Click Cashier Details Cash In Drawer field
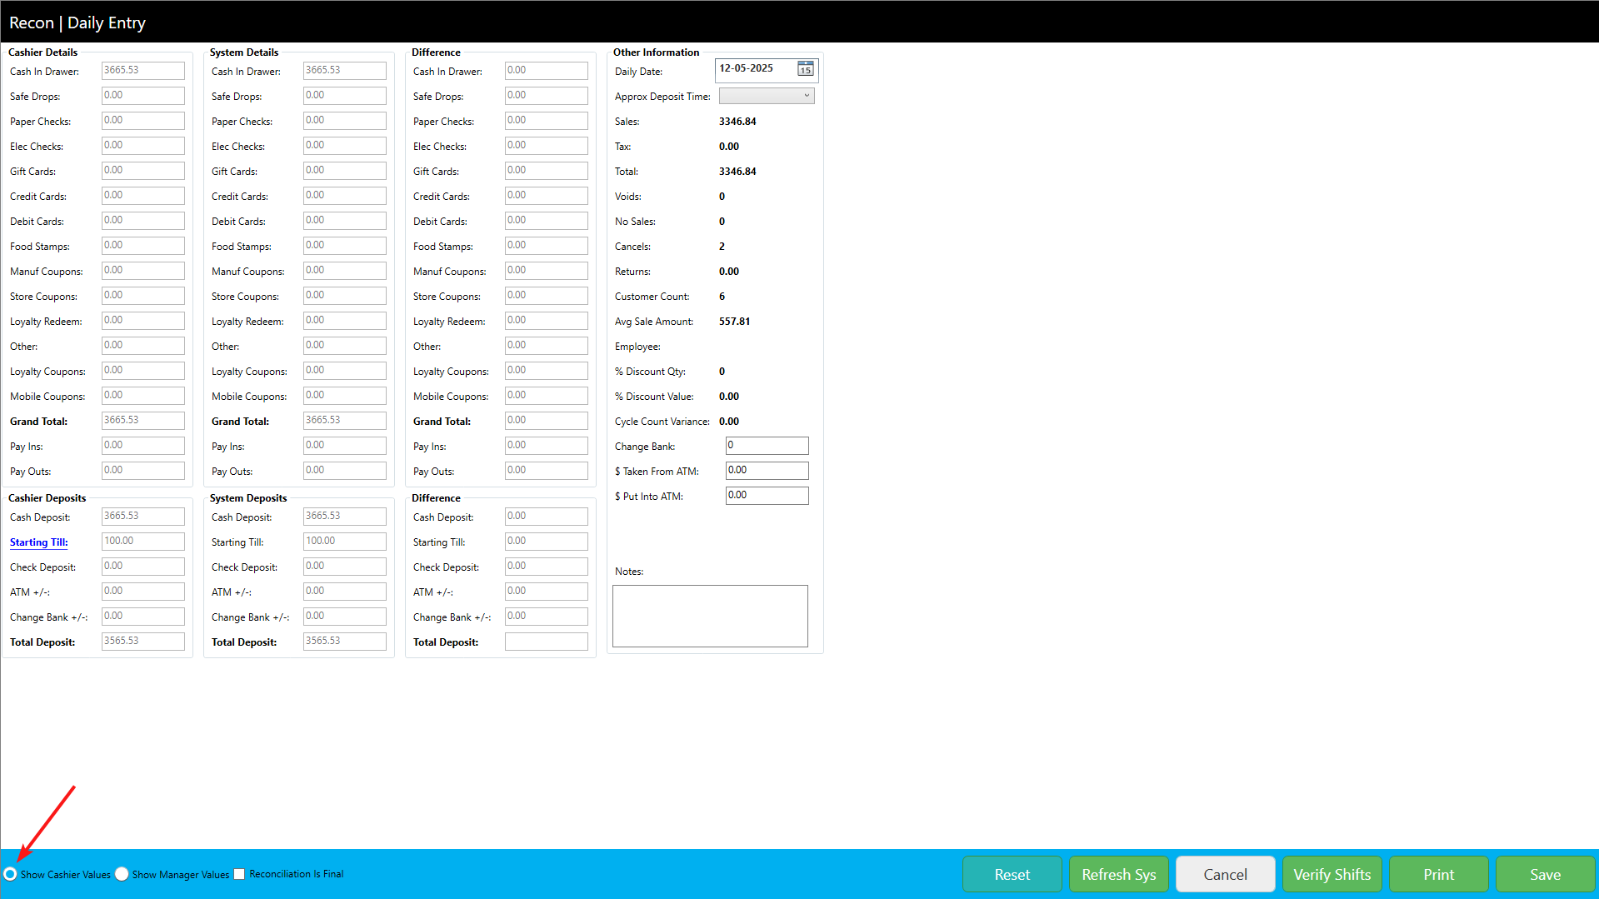Image resolution: width=1599 pixels, height=899 pixels. 142,71
